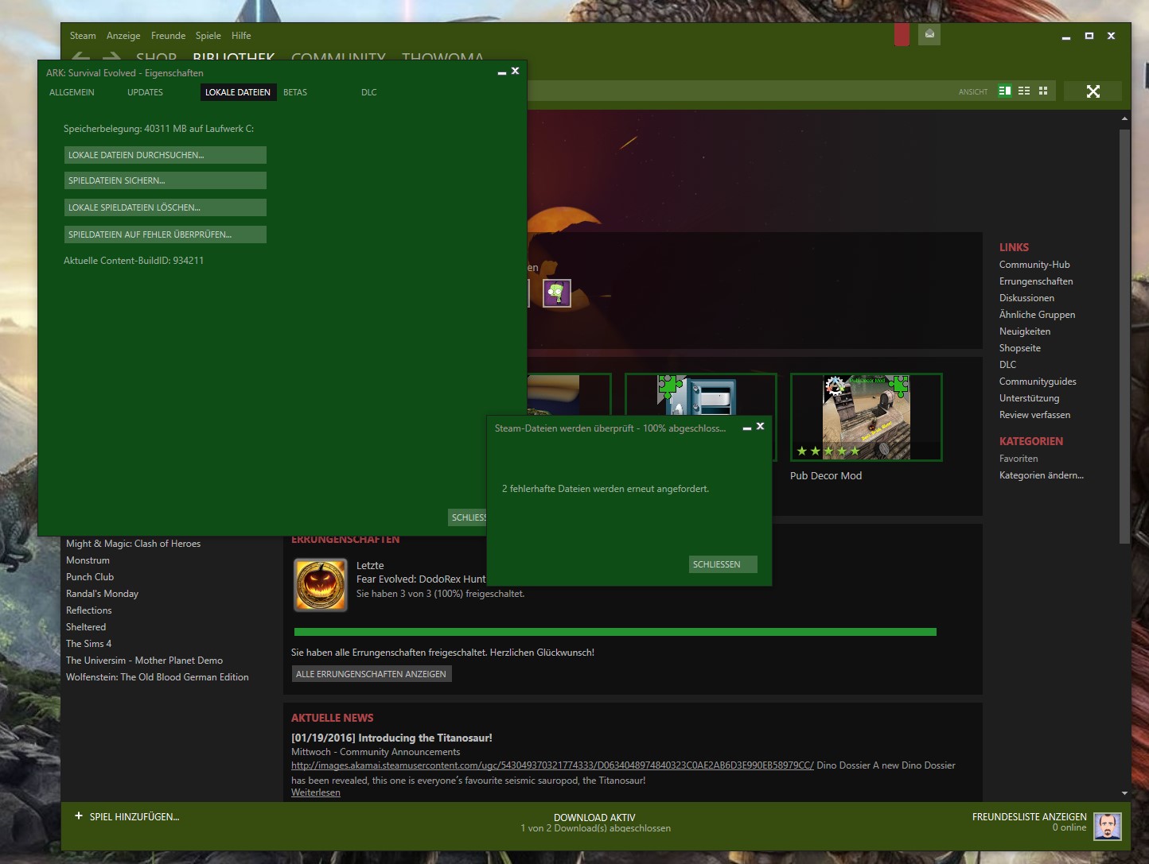Switch library to detail view icon

pyautogui.click(x=1005, y=91)
